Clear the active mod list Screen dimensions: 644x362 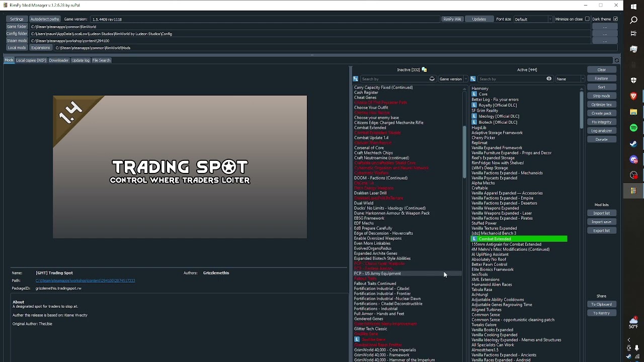pyautogui.click(x=602, y=70)
